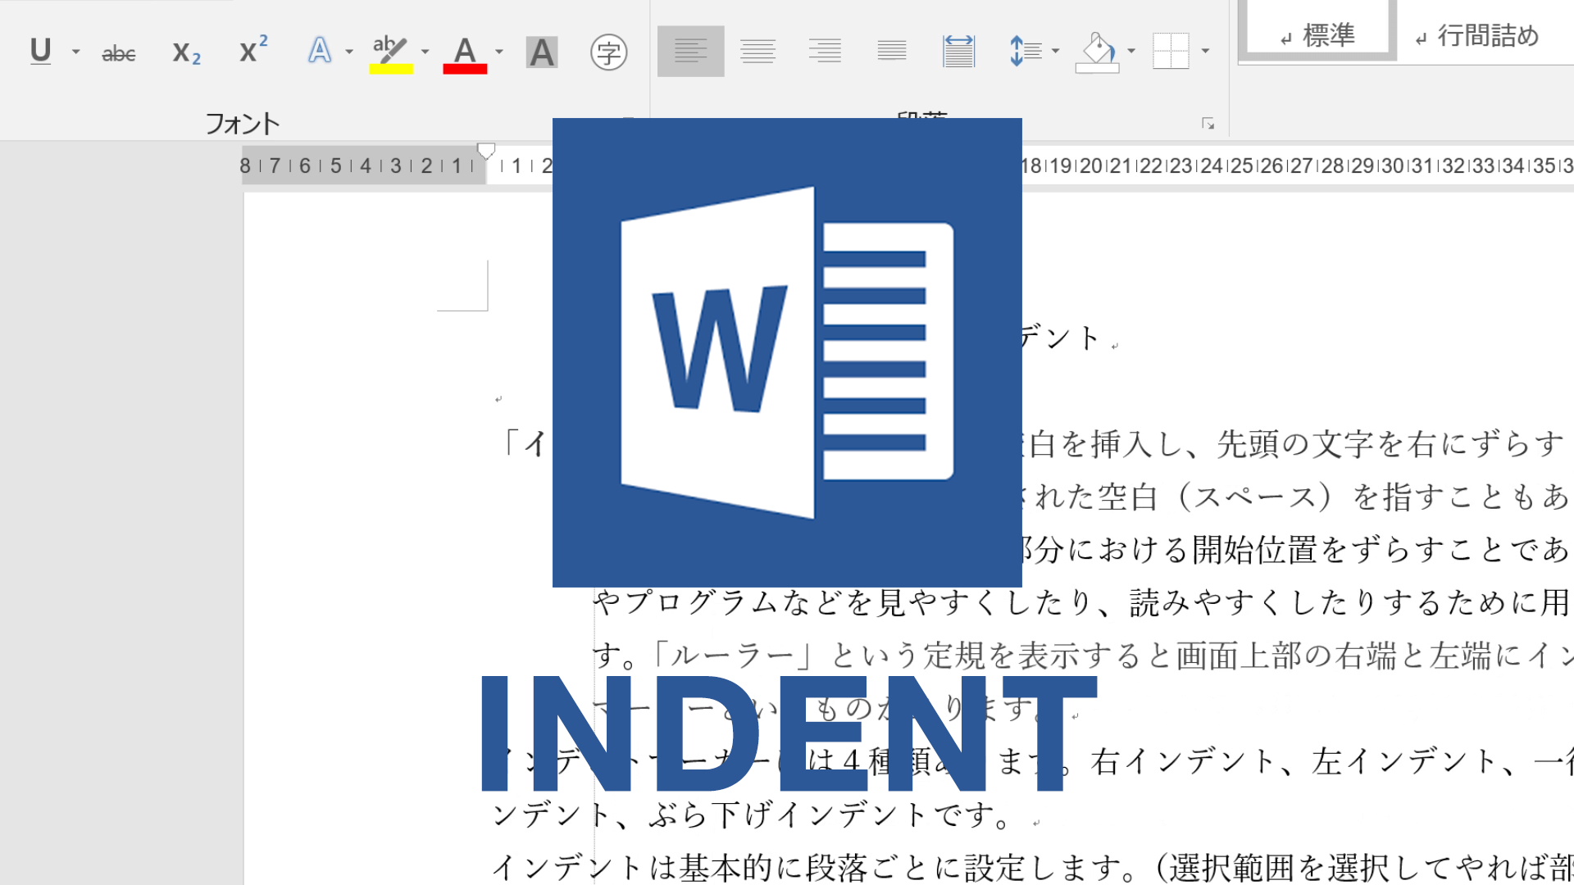Toggle character shading
1574x885 pixels.
pos(541,52)
